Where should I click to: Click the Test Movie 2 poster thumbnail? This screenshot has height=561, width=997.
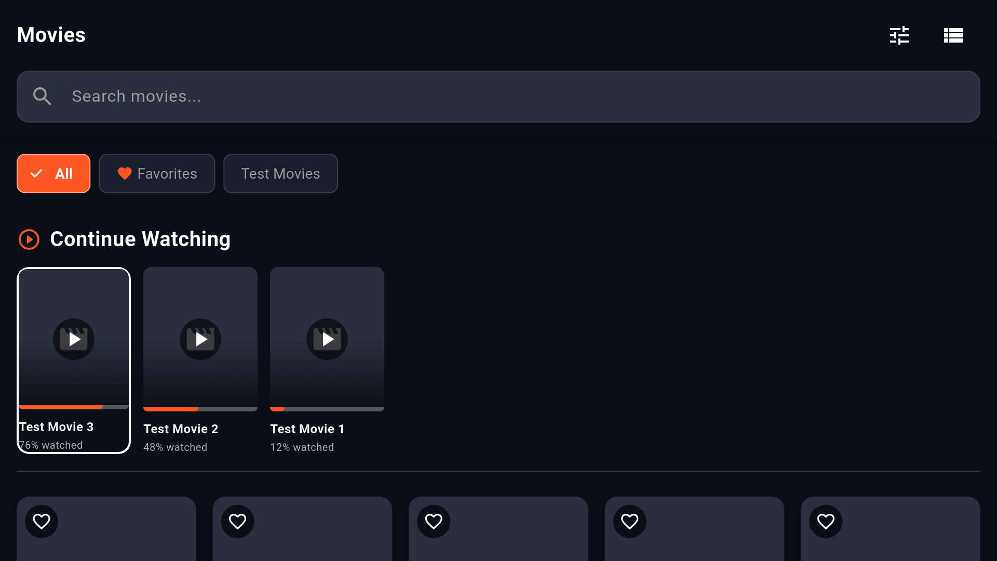200,339
